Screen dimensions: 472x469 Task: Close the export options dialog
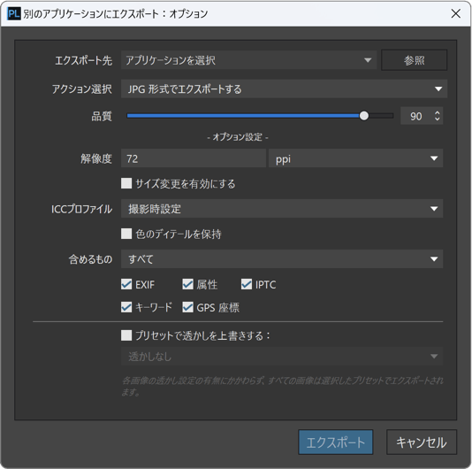(x=456, y=13)
